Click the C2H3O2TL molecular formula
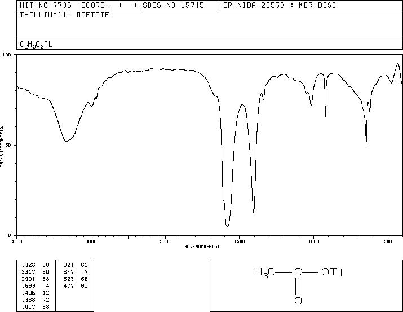 pyautogui.click(x=36, y=45)
